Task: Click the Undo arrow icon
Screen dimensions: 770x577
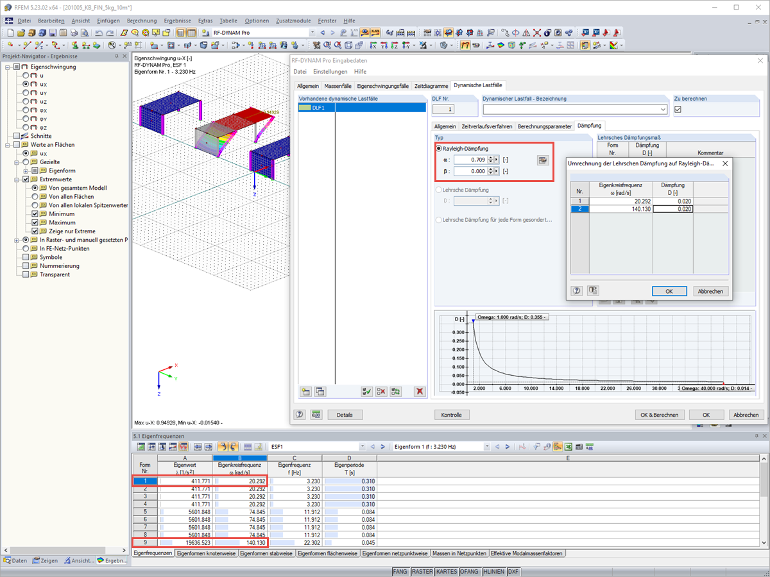Action: pos(99,32)
